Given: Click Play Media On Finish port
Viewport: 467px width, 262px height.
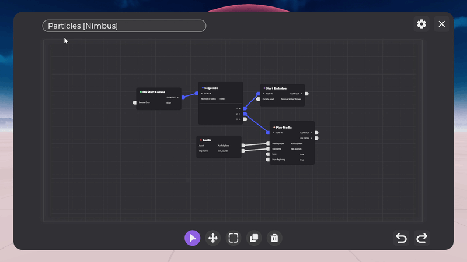Looking at the screenshot, I should point(316,138).
